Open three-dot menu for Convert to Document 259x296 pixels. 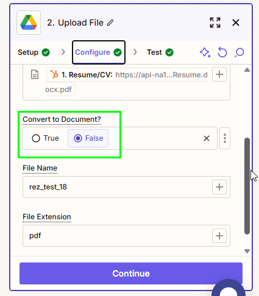point(225,138)
